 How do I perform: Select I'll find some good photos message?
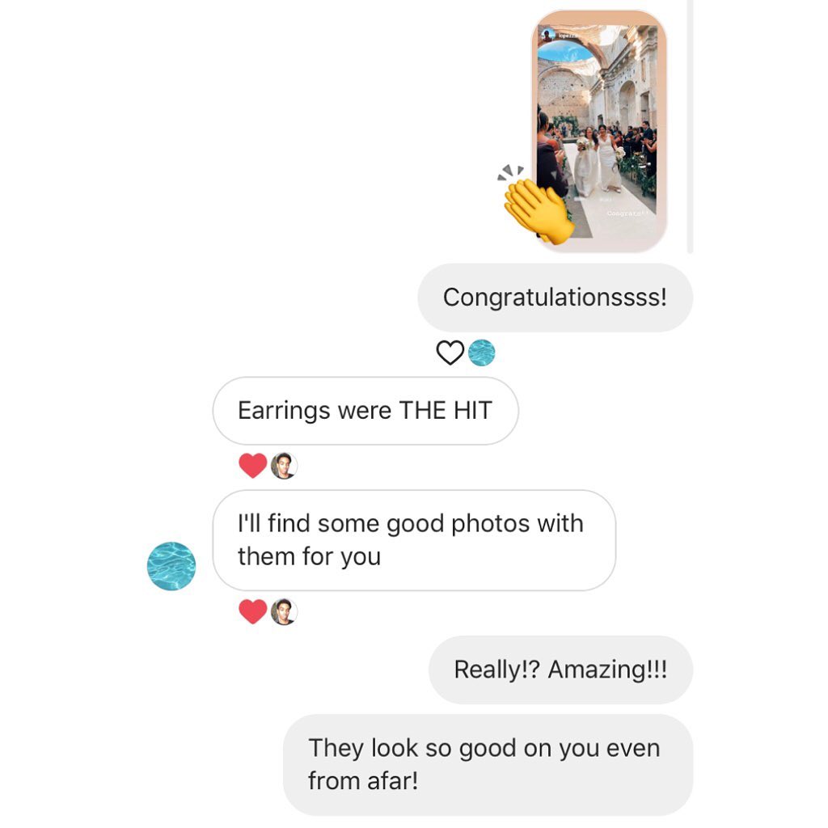414,539
